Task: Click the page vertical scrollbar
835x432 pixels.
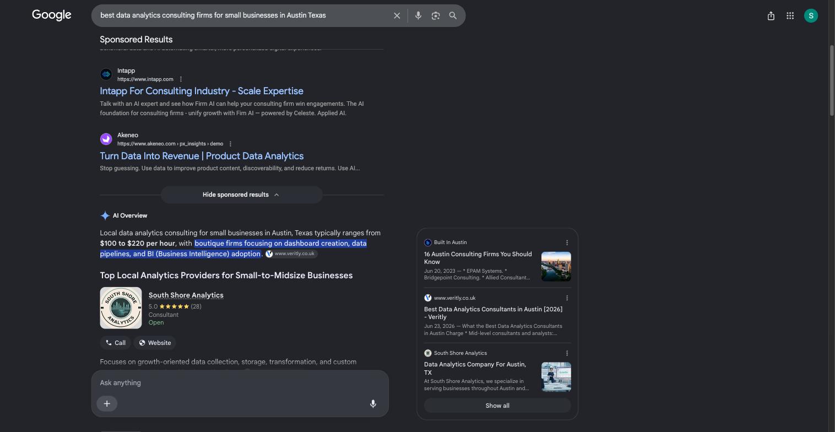Action: pos(832,80)
